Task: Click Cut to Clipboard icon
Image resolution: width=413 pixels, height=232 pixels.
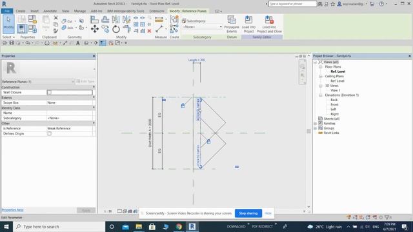Action: click(x=56, y=18)
